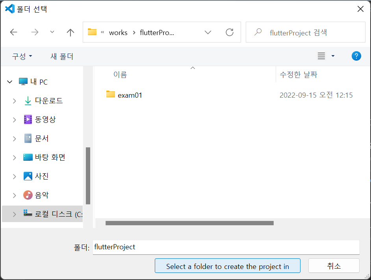Cancel the dialog with 취소
The width and height of the screenshot is (371, 280).
[x=334, y=266]
